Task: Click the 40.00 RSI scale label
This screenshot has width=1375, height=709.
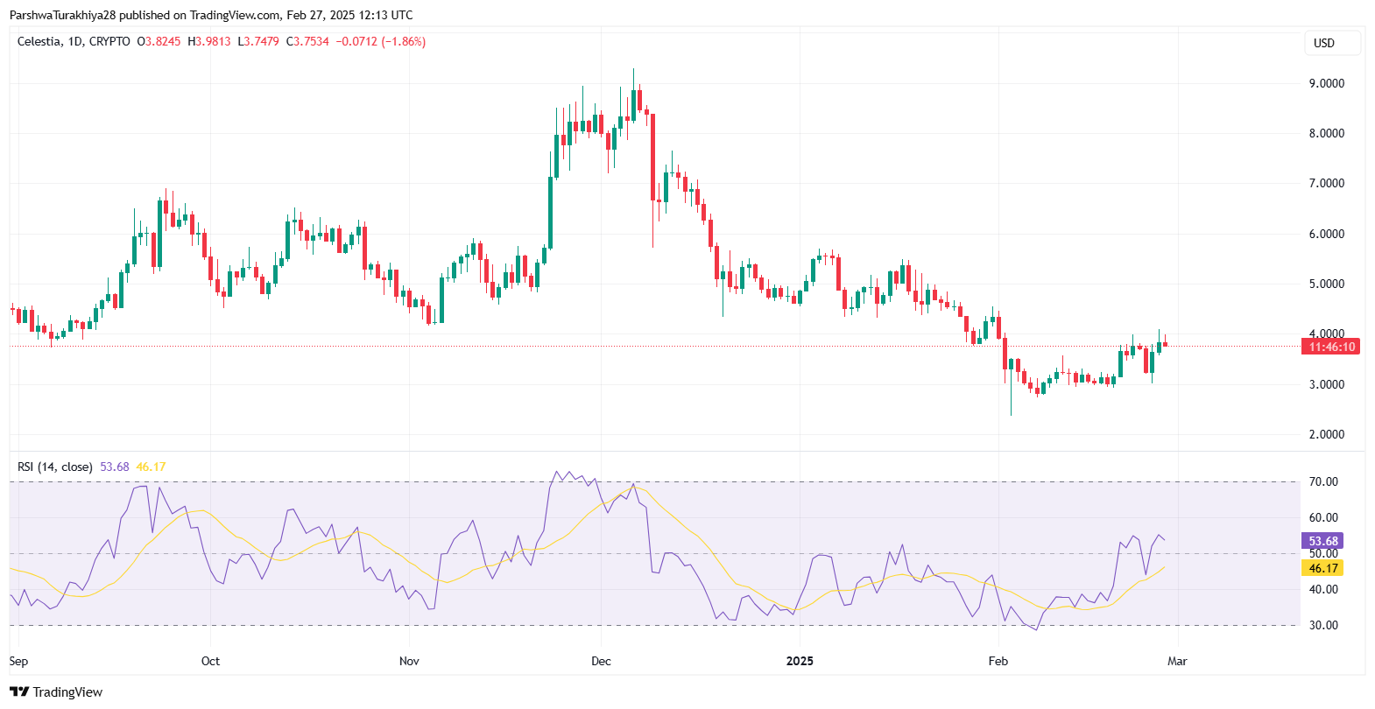Action: point(1323,589)
